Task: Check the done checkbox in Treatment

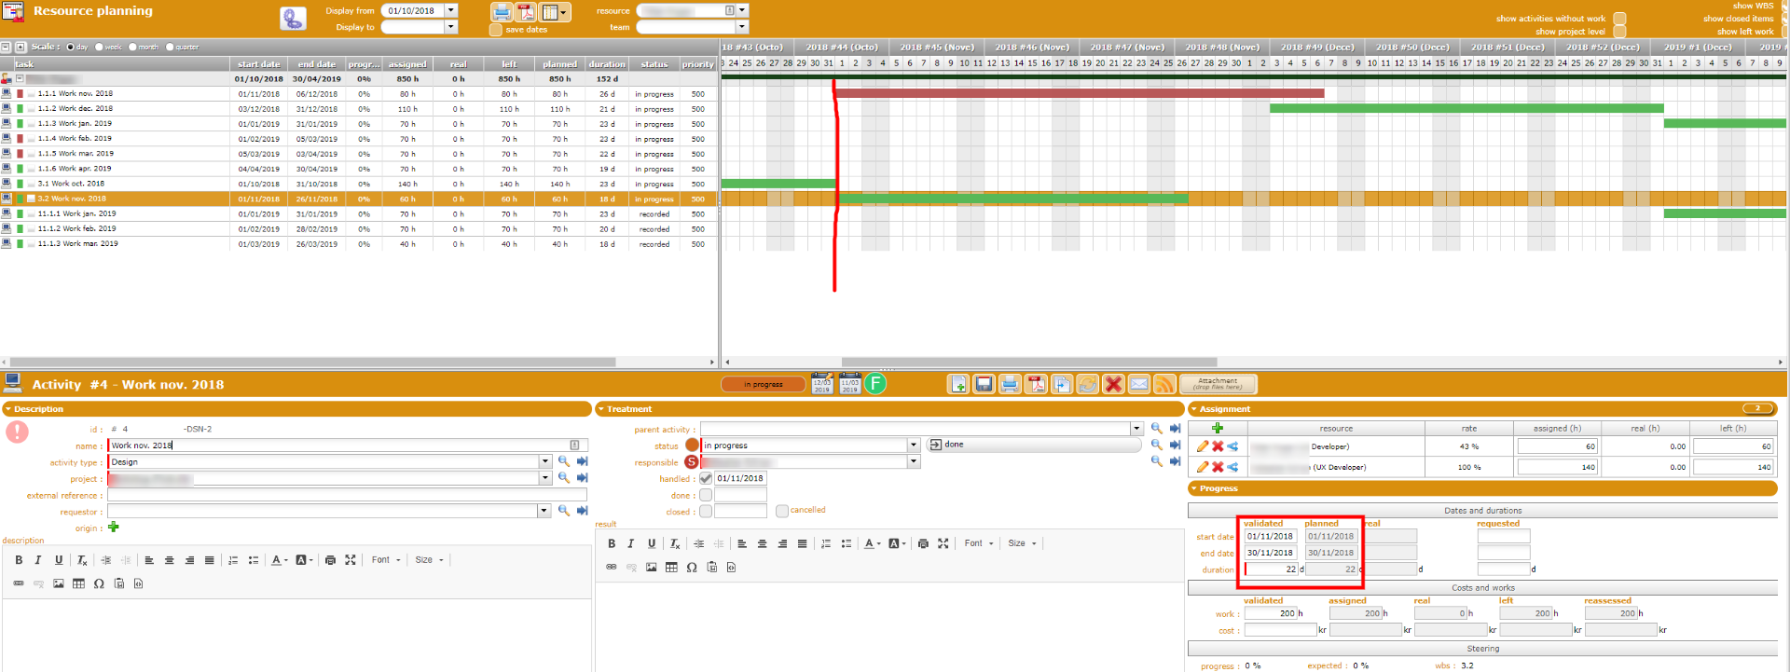Action: (x=706, y=496)
